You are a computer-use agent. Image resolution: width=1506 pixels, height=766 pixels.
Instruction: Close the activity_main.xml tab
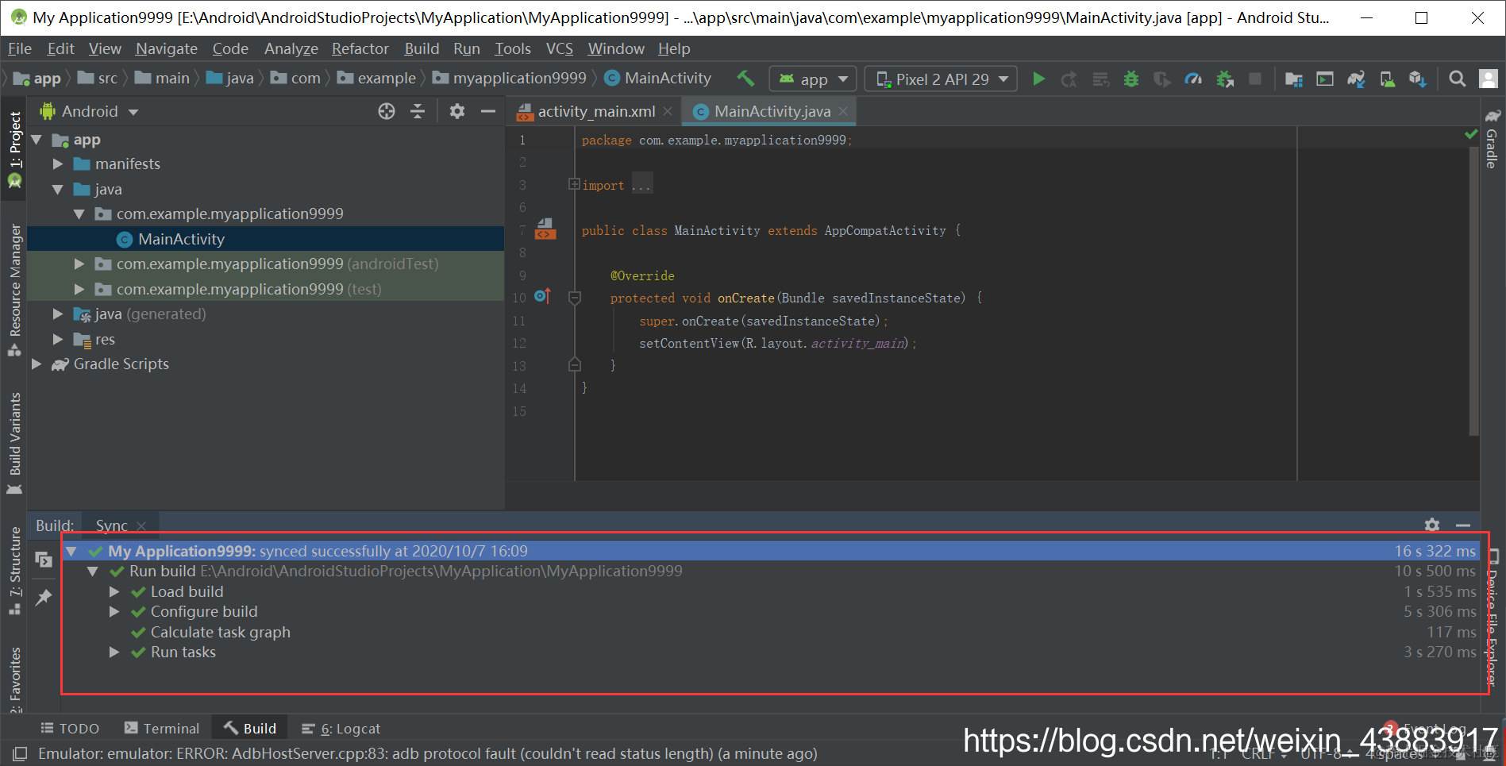click(x=668, y=112)
